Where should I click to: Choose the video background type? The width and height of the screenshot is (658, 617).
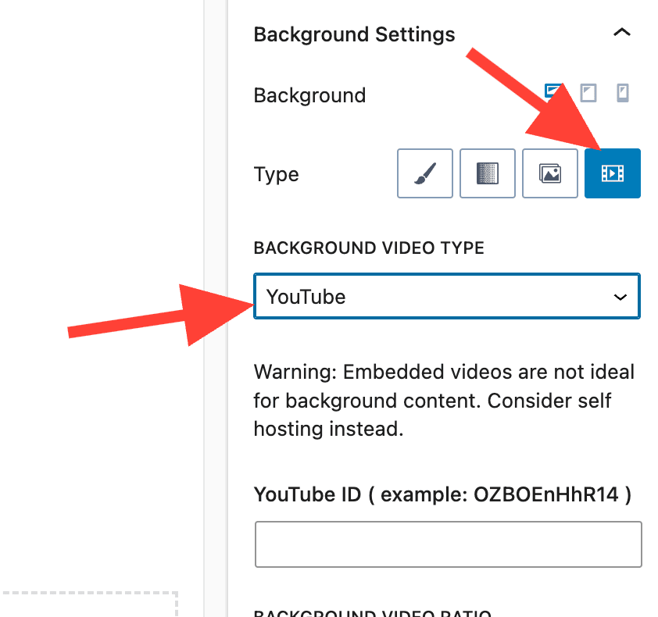(612, 173)
